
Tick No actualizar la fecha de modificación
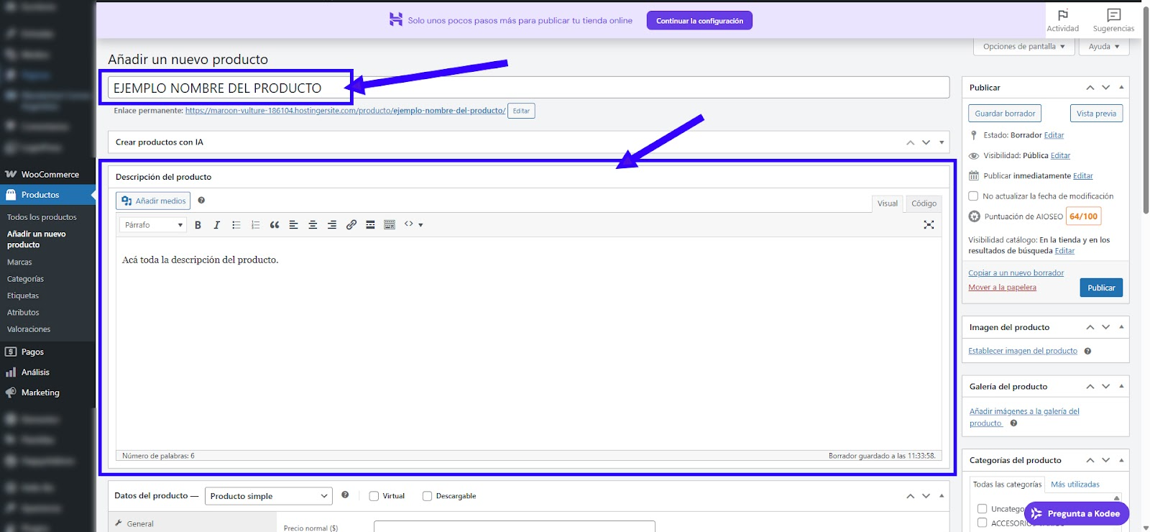pyautogui.click(x=973, y=196)
